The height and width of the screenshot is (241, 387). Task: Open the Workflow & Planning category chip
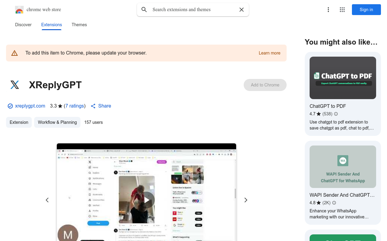pos(57,122)
